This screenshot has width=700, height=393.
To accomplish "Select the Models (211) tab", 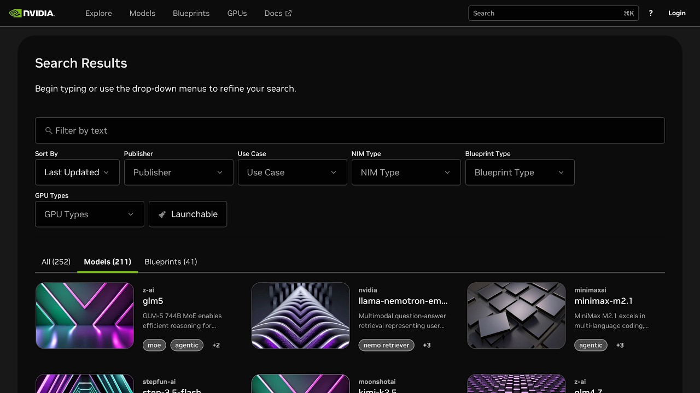I will pos(107,262).
